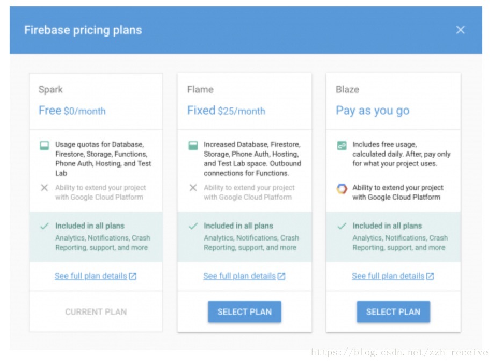Screen dimensions: 494x363
Task: Click the Flame plan database storage icon
Action: pos(193,146)
